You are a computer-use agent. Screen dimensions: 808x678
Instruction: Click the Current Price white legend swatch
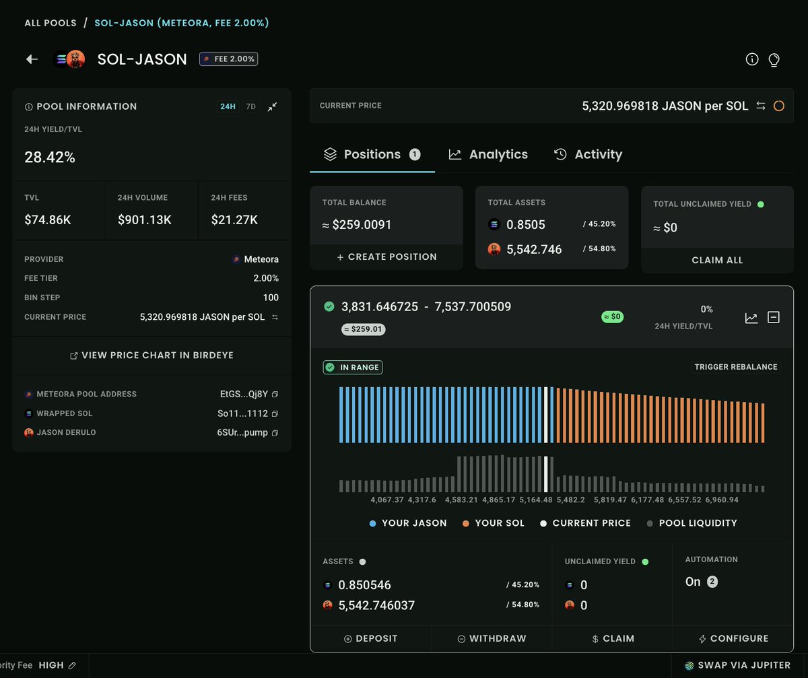(x=543, y=523)
